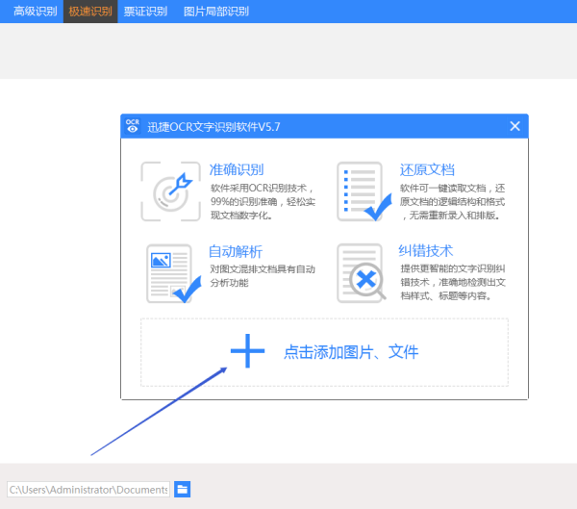577x509 pixels.
Task: Go to the 图片局部识别 tab
Action: pyautogui.click(x=215, y=12)
